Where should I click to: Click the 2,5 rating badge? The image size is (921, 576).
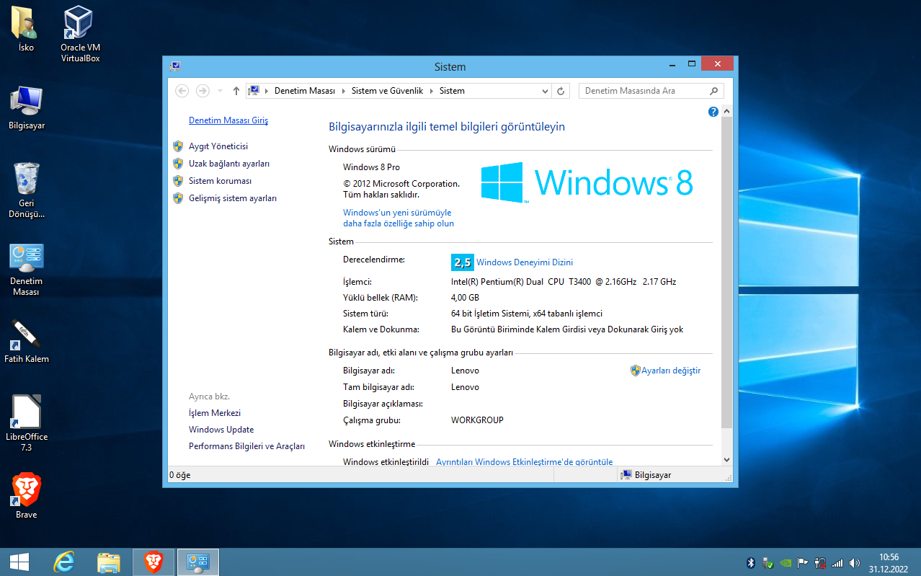click(x=462, y=262)
